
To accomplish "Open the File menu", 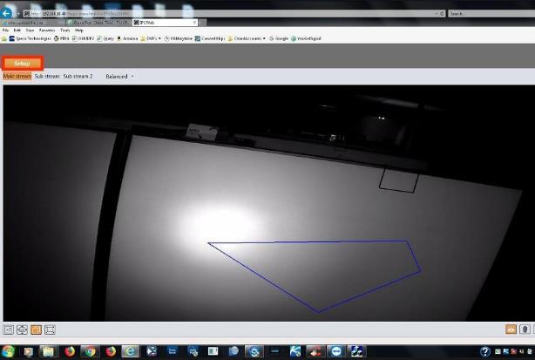I will point(6,30).
